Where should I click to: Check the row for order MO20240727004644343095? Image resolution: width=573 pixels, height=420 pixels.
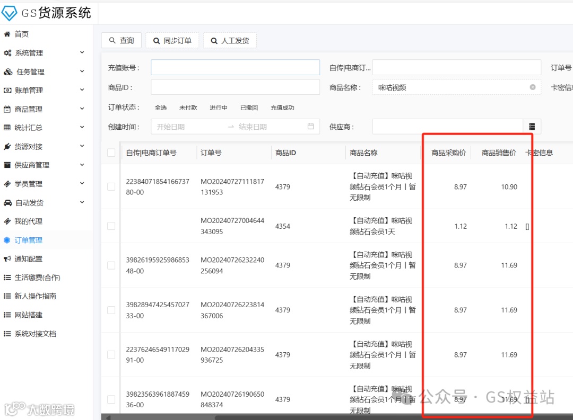point(111,226)
